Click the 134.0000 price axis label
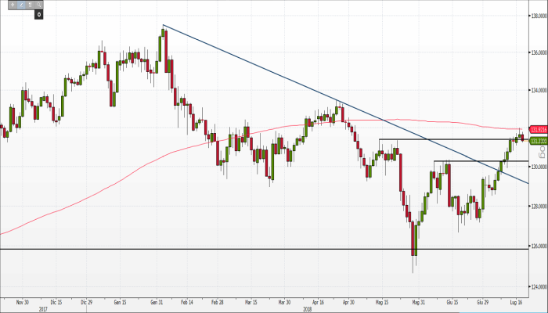 tap(537, 88)
